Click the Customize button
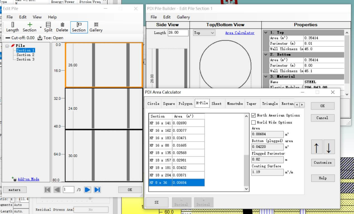354x214 pixels. click(x=322, y=163)
